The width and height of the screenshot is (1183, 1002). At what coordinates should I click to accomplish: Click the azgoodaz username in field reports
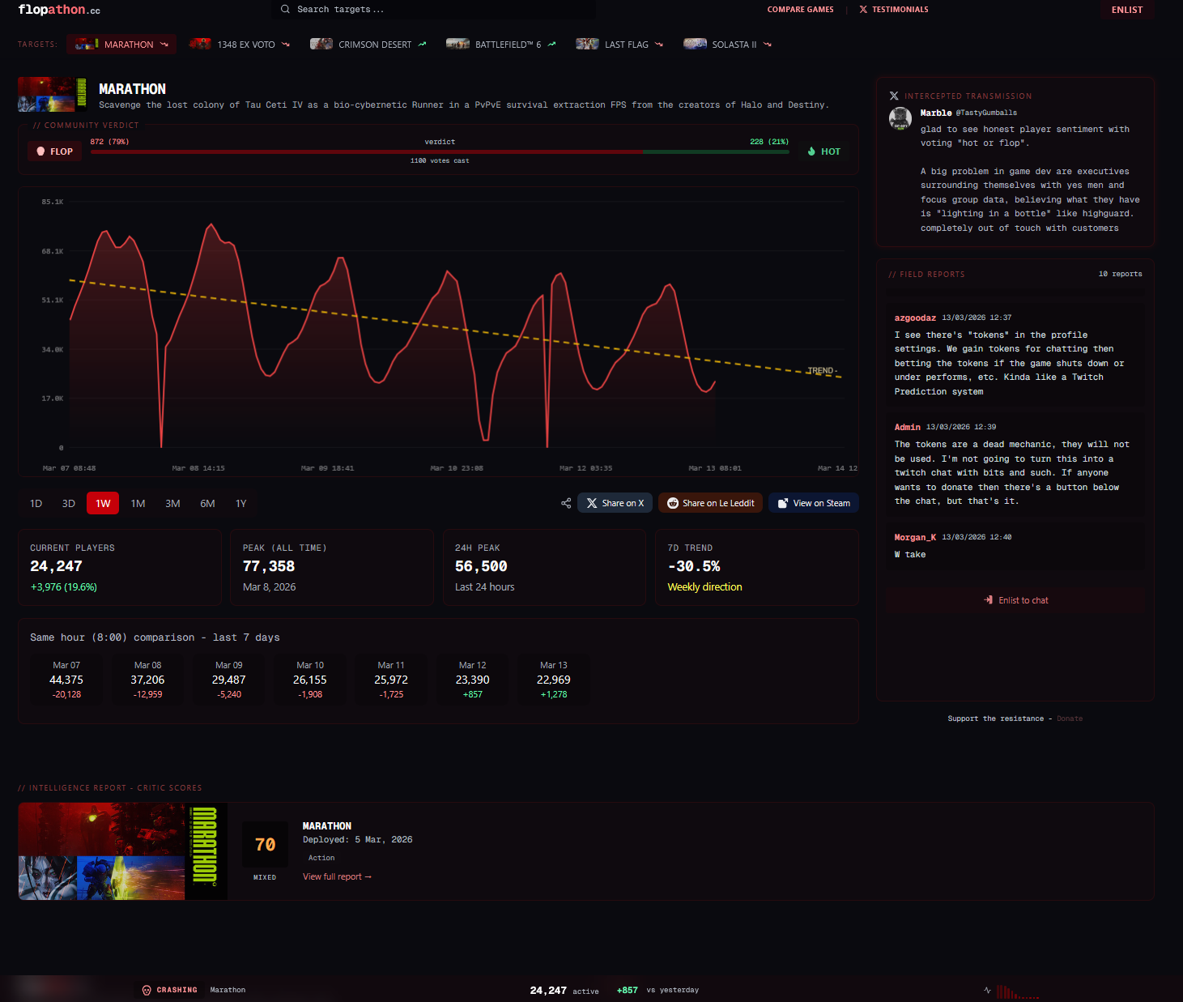[915, 318]
